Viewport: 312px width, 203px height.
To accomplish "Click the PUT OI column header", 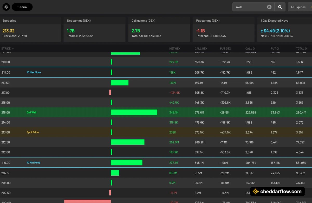I will (275, 48).
